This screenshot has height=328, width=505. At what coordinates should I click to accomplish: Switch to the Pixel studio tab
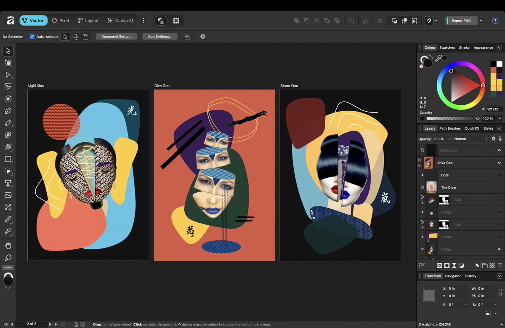pos(61,20)
